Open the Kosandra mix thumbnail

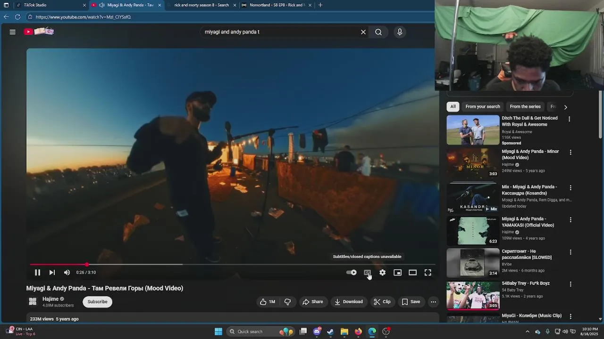click(473, 197)
